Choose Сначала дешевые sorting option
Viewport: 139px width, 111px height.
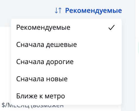66,45
